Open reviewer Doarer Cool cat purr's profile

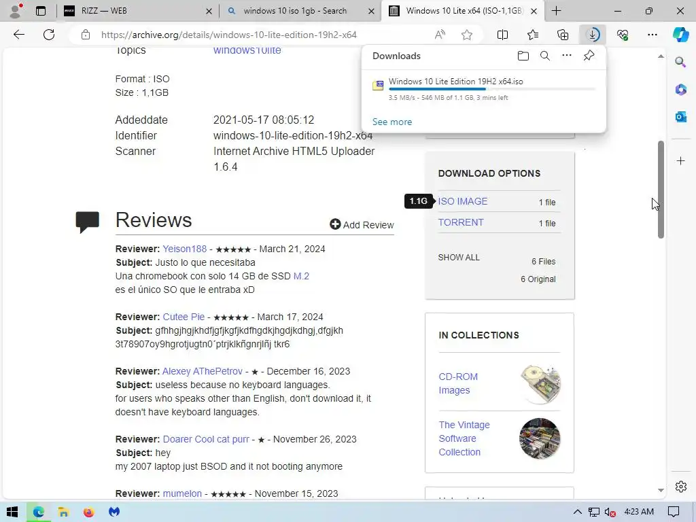pos(206,439)
